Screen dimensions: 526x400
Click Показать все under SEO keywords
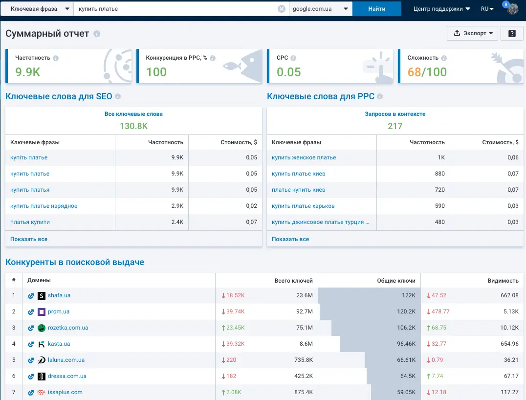pyautogui.click(x=29, y=239)
